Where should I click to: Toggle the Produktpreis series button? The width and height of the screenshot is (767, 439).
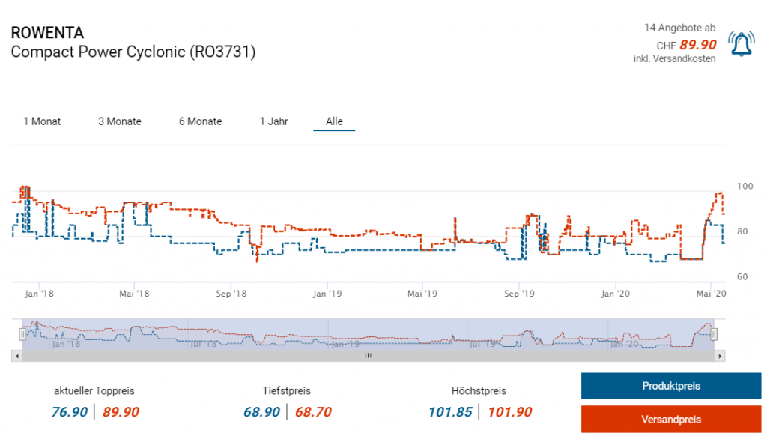pyautogui.click(x=670, y=387)
